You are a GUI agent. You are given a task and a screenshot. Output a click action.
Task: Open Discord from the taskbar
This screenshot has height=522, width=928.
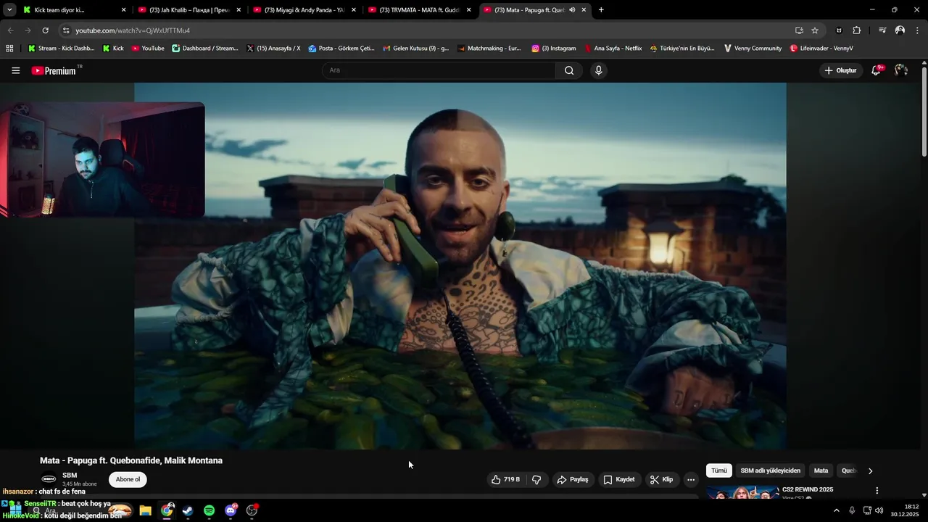[x=231, y=510]
